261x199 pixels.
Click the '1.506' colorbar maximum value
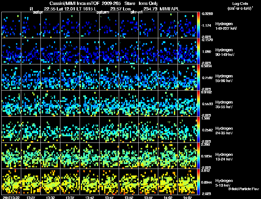[206, 118]
